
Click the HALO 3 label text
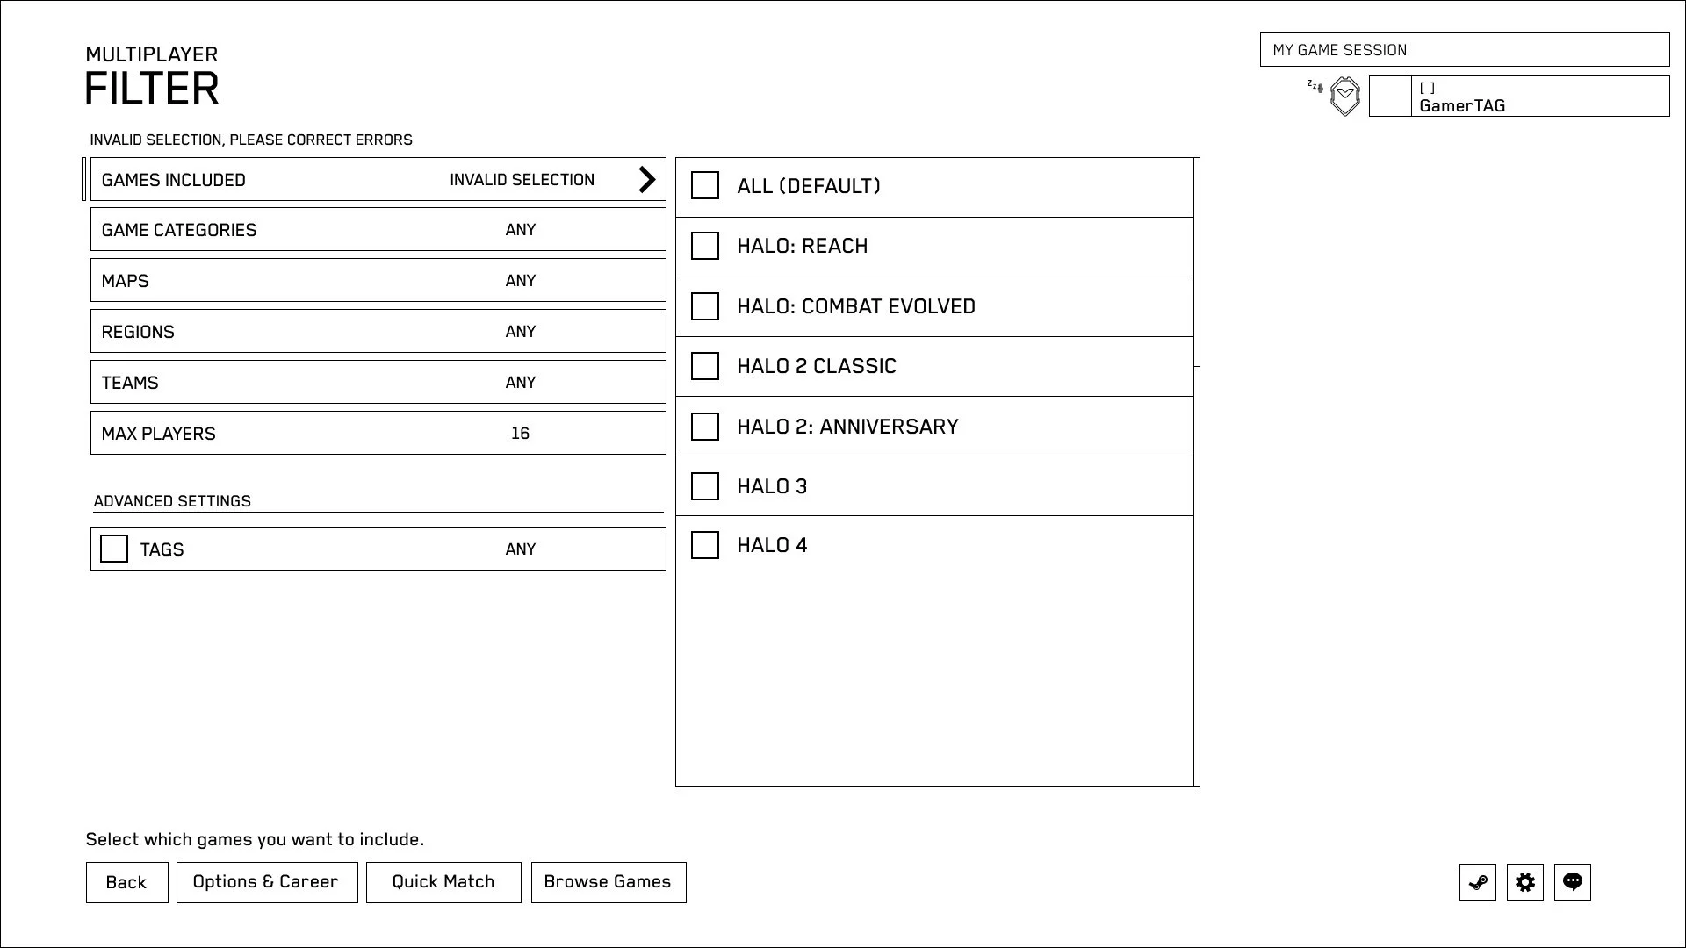coord(772,486)
